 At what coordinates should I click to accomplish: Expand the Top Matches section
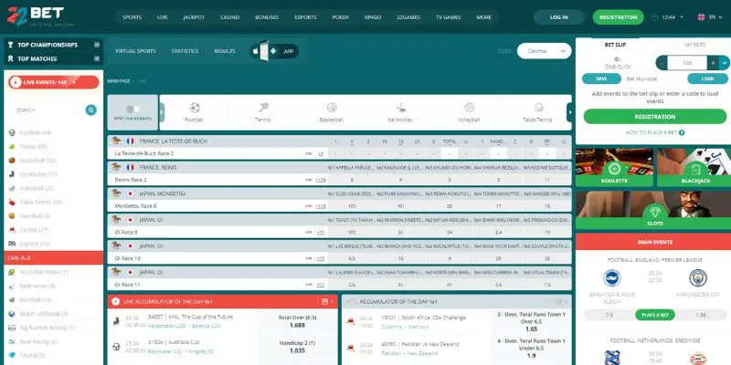[x=97, y=58]
